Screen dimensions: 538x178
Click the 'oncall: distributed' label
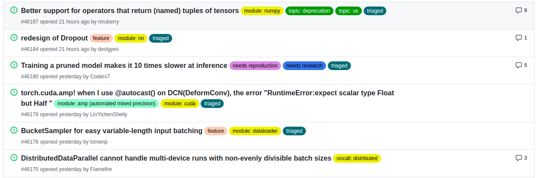coord(357,158)
